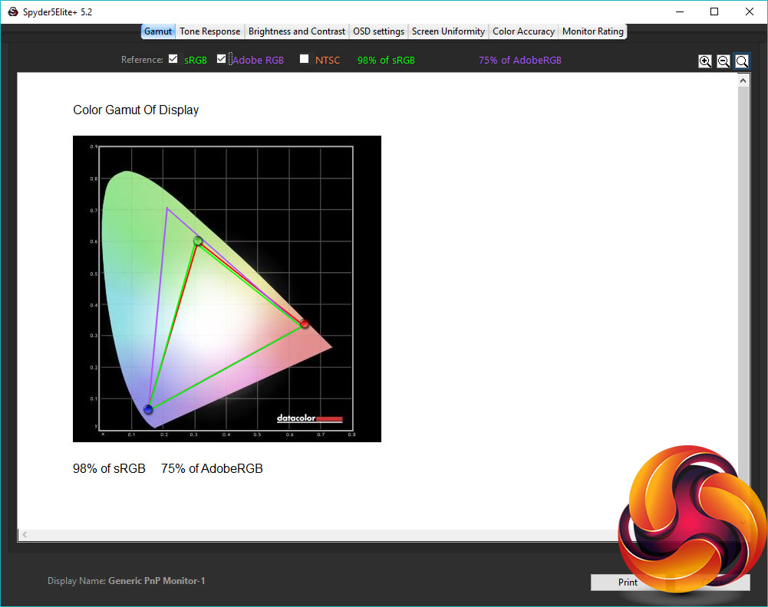Click the red primary point on gamut chart
Image resolution: width=768 pixels, height=607 pixels.
(305, 324)
